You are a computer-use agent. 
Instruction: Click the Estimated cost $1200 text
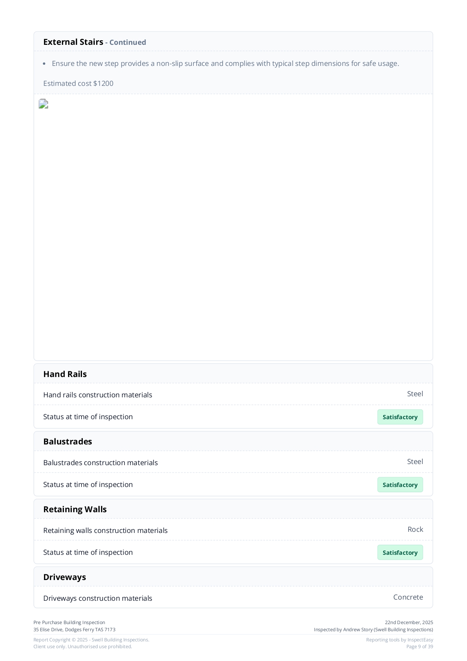point(78,84)
